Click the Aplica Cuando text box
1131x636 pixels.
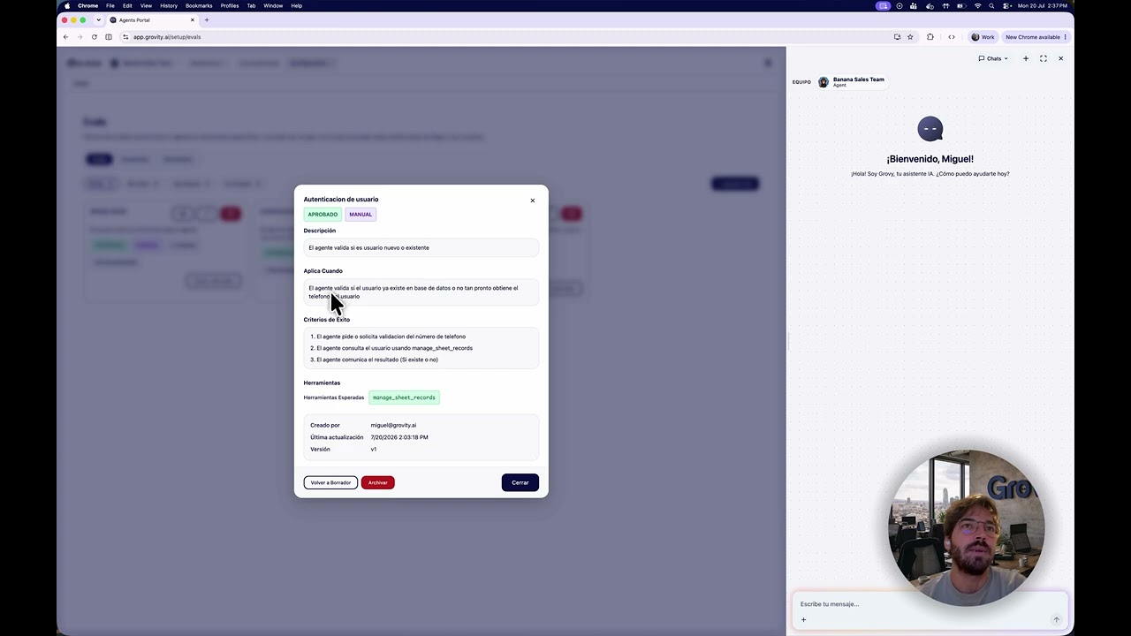(x=421, y=292)
